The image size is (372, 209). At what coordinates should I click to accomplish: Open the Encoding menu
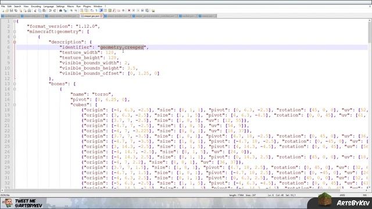(36, 6)
